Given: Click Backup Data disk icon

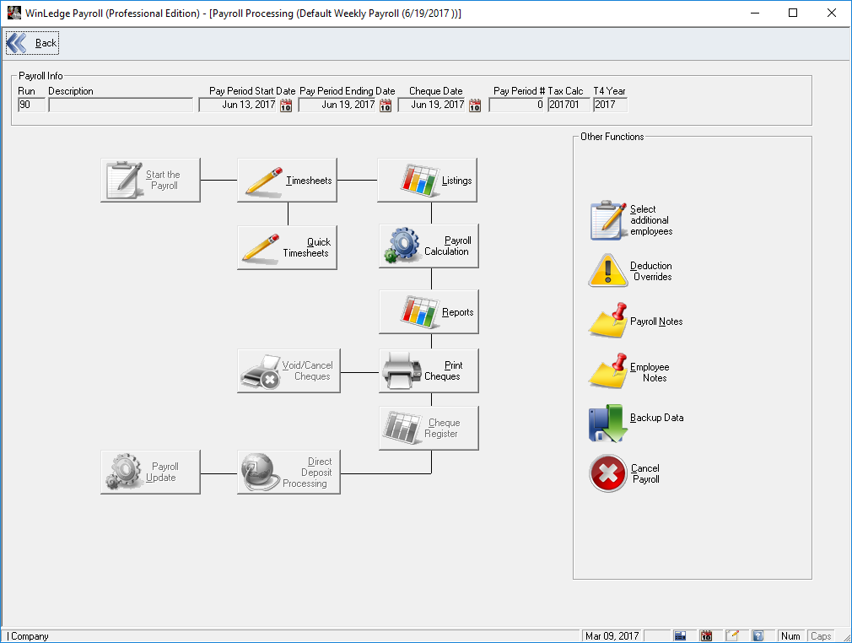Looking at the screenshot, I should [608, 423].
